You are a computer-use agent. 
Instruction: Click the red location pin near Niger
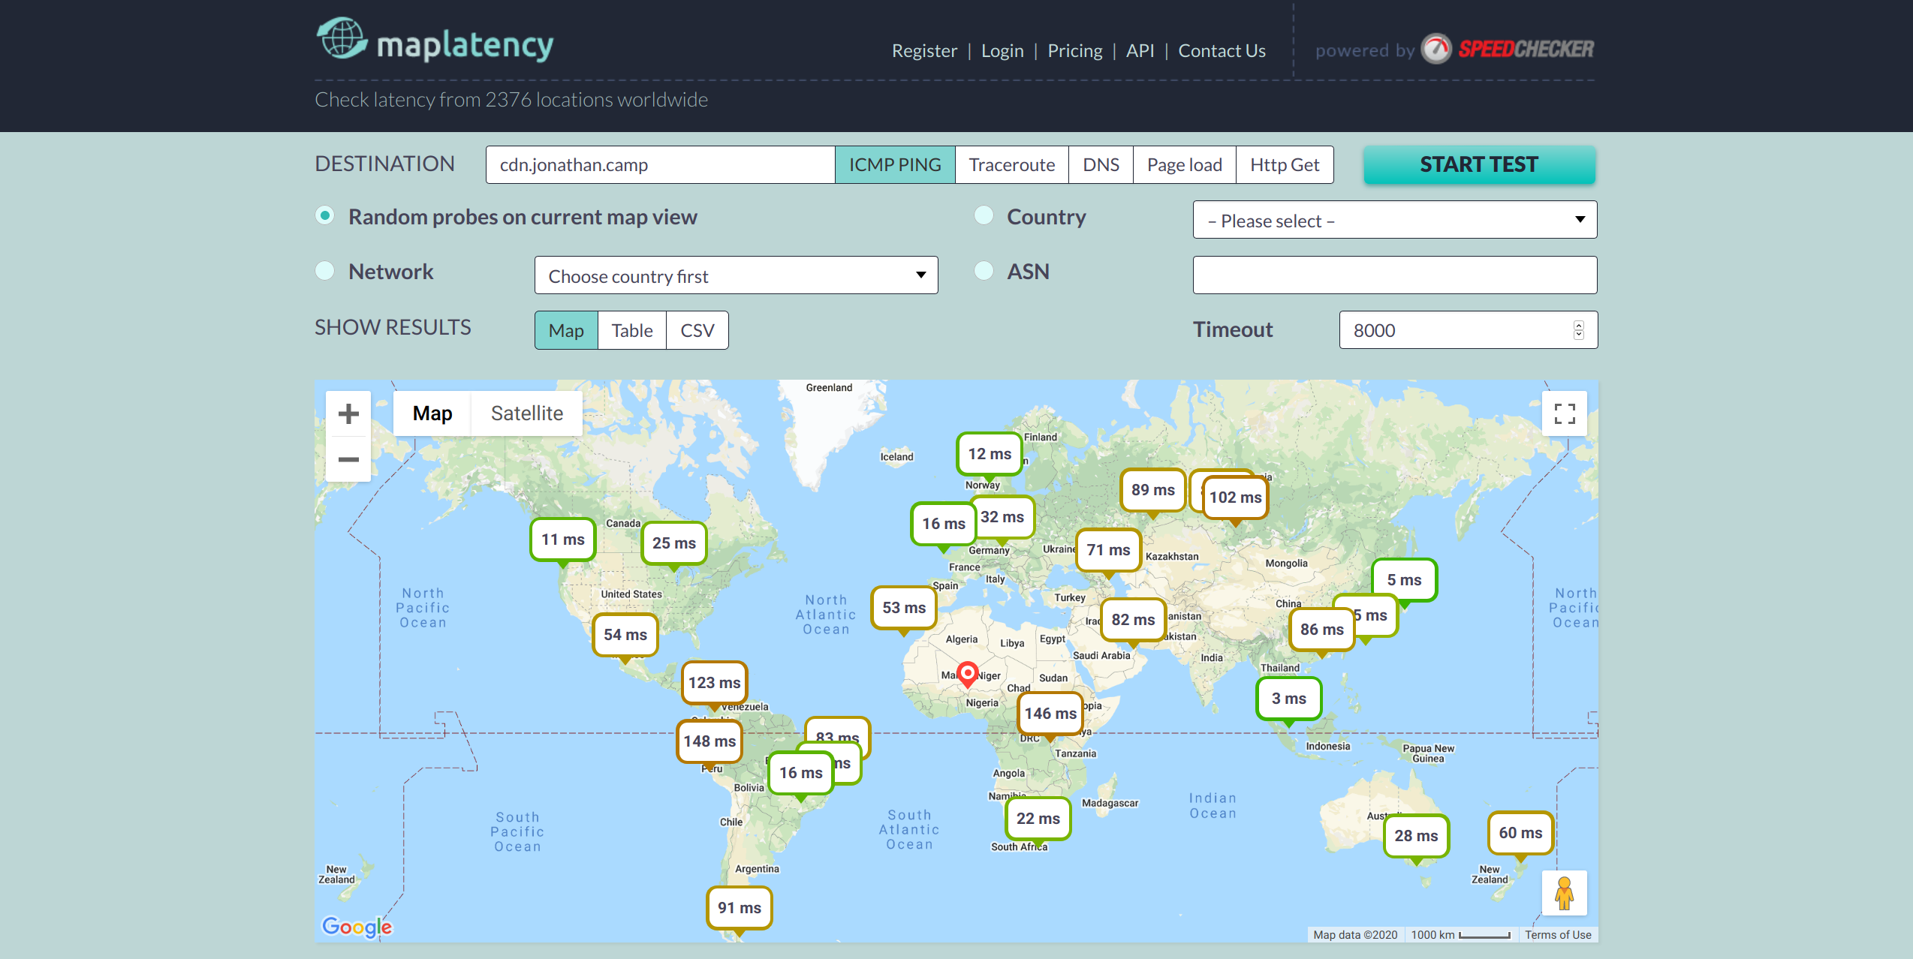968,673
